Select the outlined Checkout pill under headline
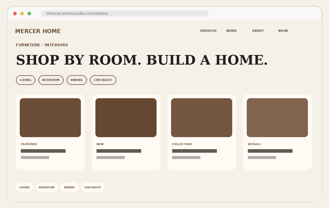This screenshot has width=329, height=208. (103, 80)
